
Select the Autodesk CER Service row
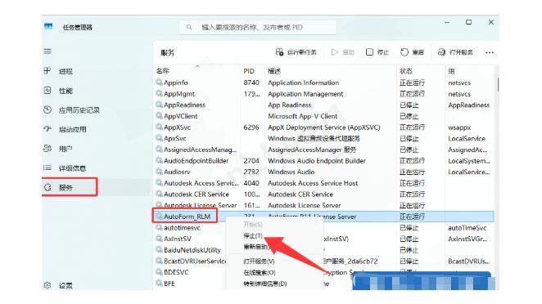pos(324,194)
